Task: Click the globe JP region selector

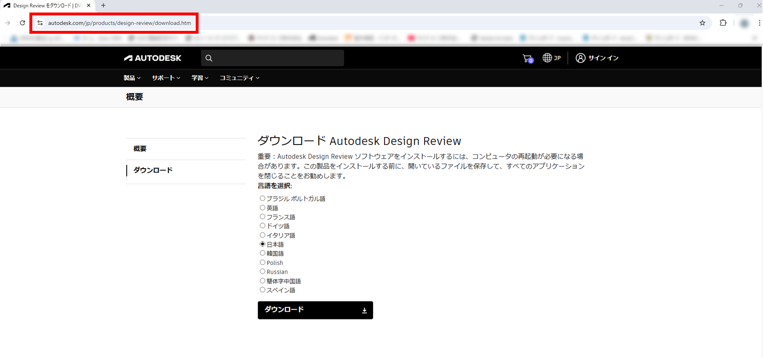Action: [552, 58]
